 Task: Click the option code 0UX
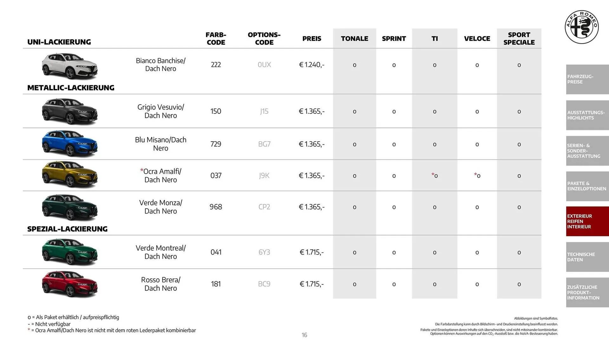point(264,65)
